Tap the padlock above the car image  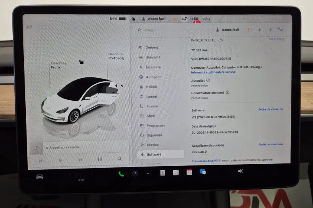point(81,62)
